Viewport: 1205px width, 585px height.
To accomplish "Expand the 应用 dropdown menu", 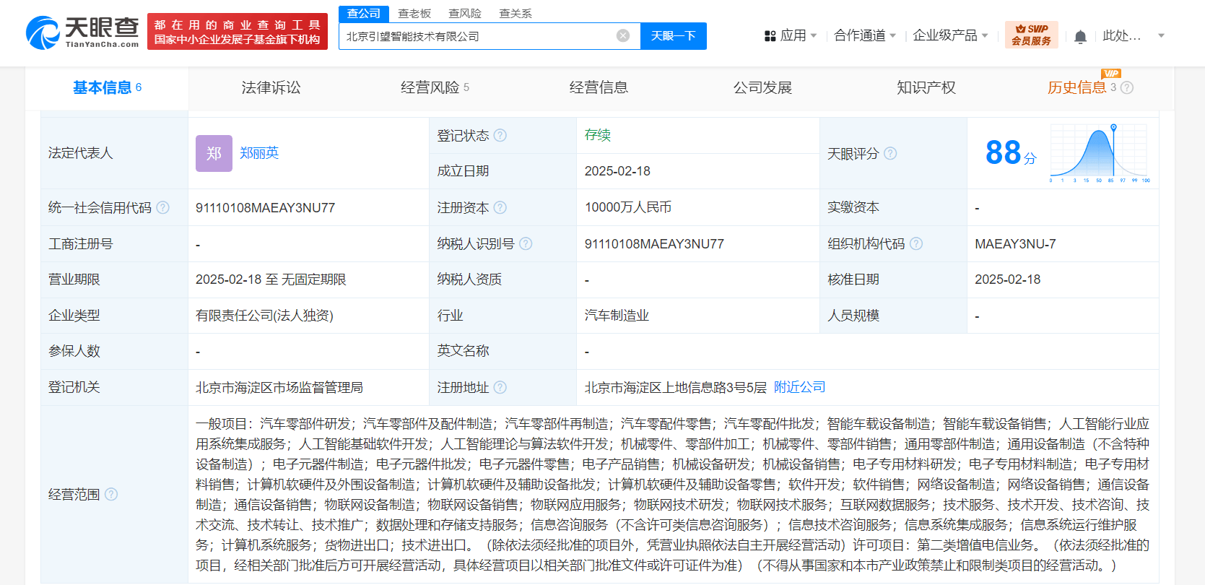I will [x=791, y=35].
